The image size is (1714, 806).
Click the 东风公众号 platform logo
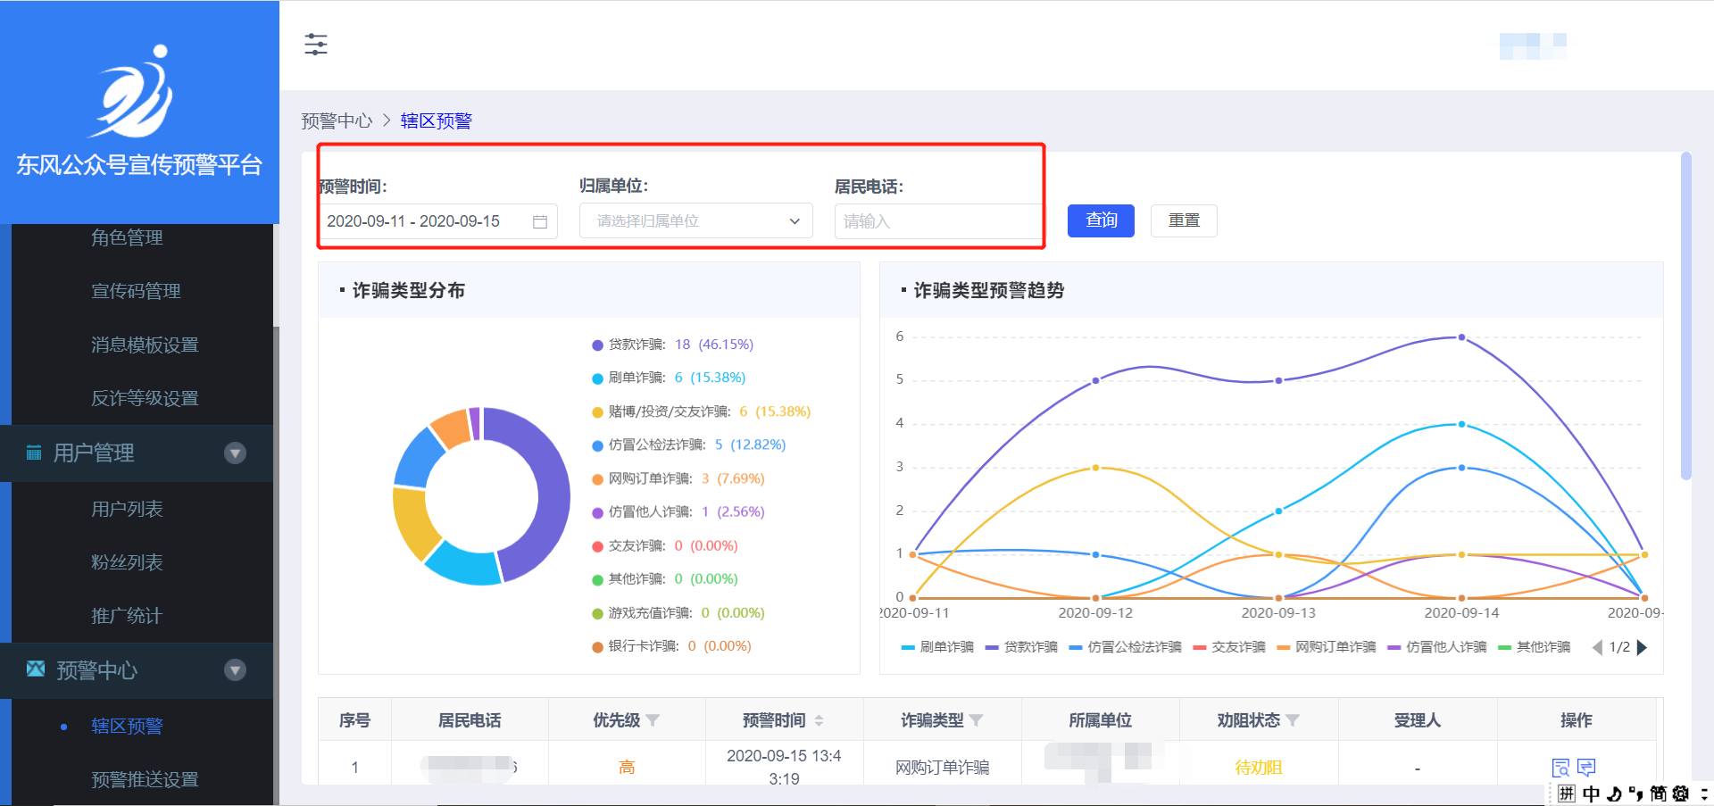(132, 90)
